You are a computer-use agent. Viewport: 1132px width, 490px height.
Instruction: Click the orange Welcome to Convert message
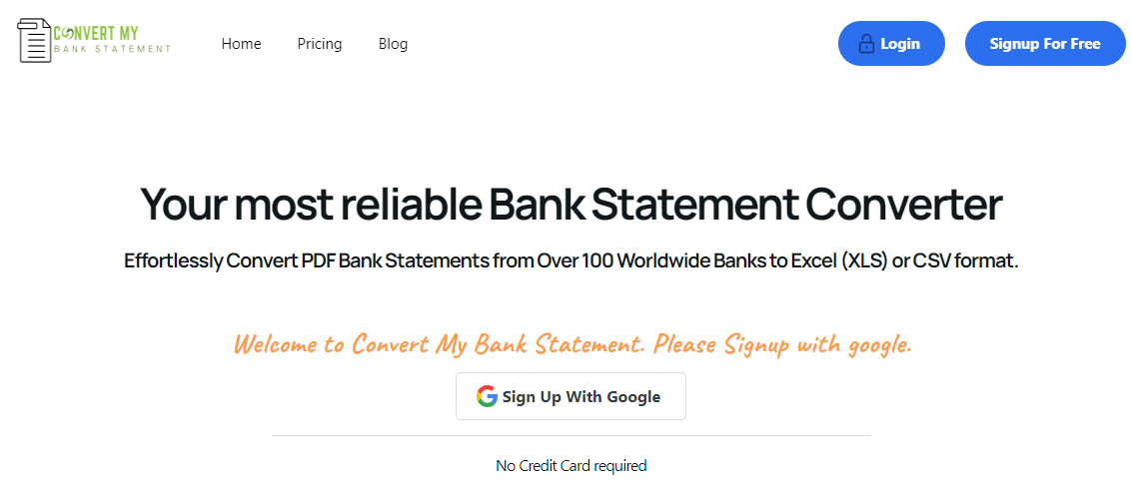tap(572, 343)
